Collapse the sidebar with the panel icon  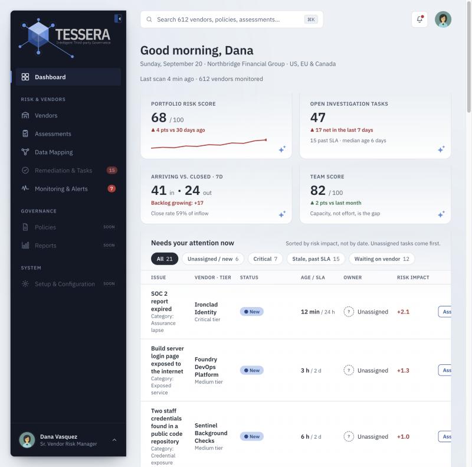118,19
